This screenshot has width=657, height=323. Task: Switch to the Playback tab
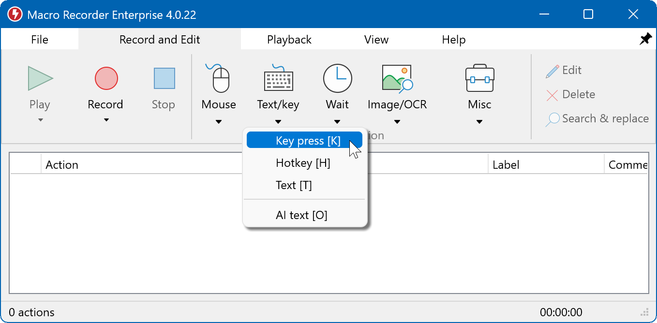(x=289, y=40)
